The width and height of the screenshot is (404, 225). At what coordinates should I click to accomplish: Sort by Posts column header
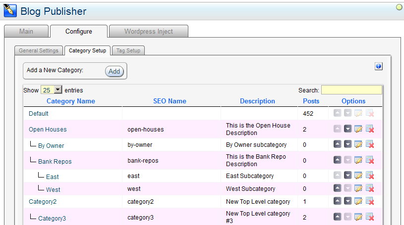311,101
